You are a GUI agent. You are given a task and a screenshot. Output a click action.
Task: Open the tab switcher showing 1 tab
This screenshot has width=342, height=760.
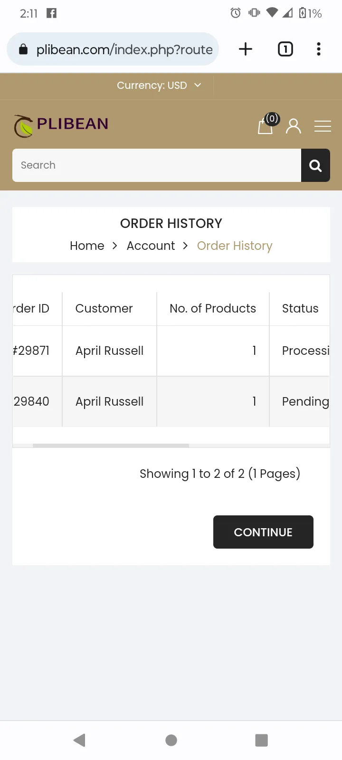pyautogui.click(x=285, y=49)
